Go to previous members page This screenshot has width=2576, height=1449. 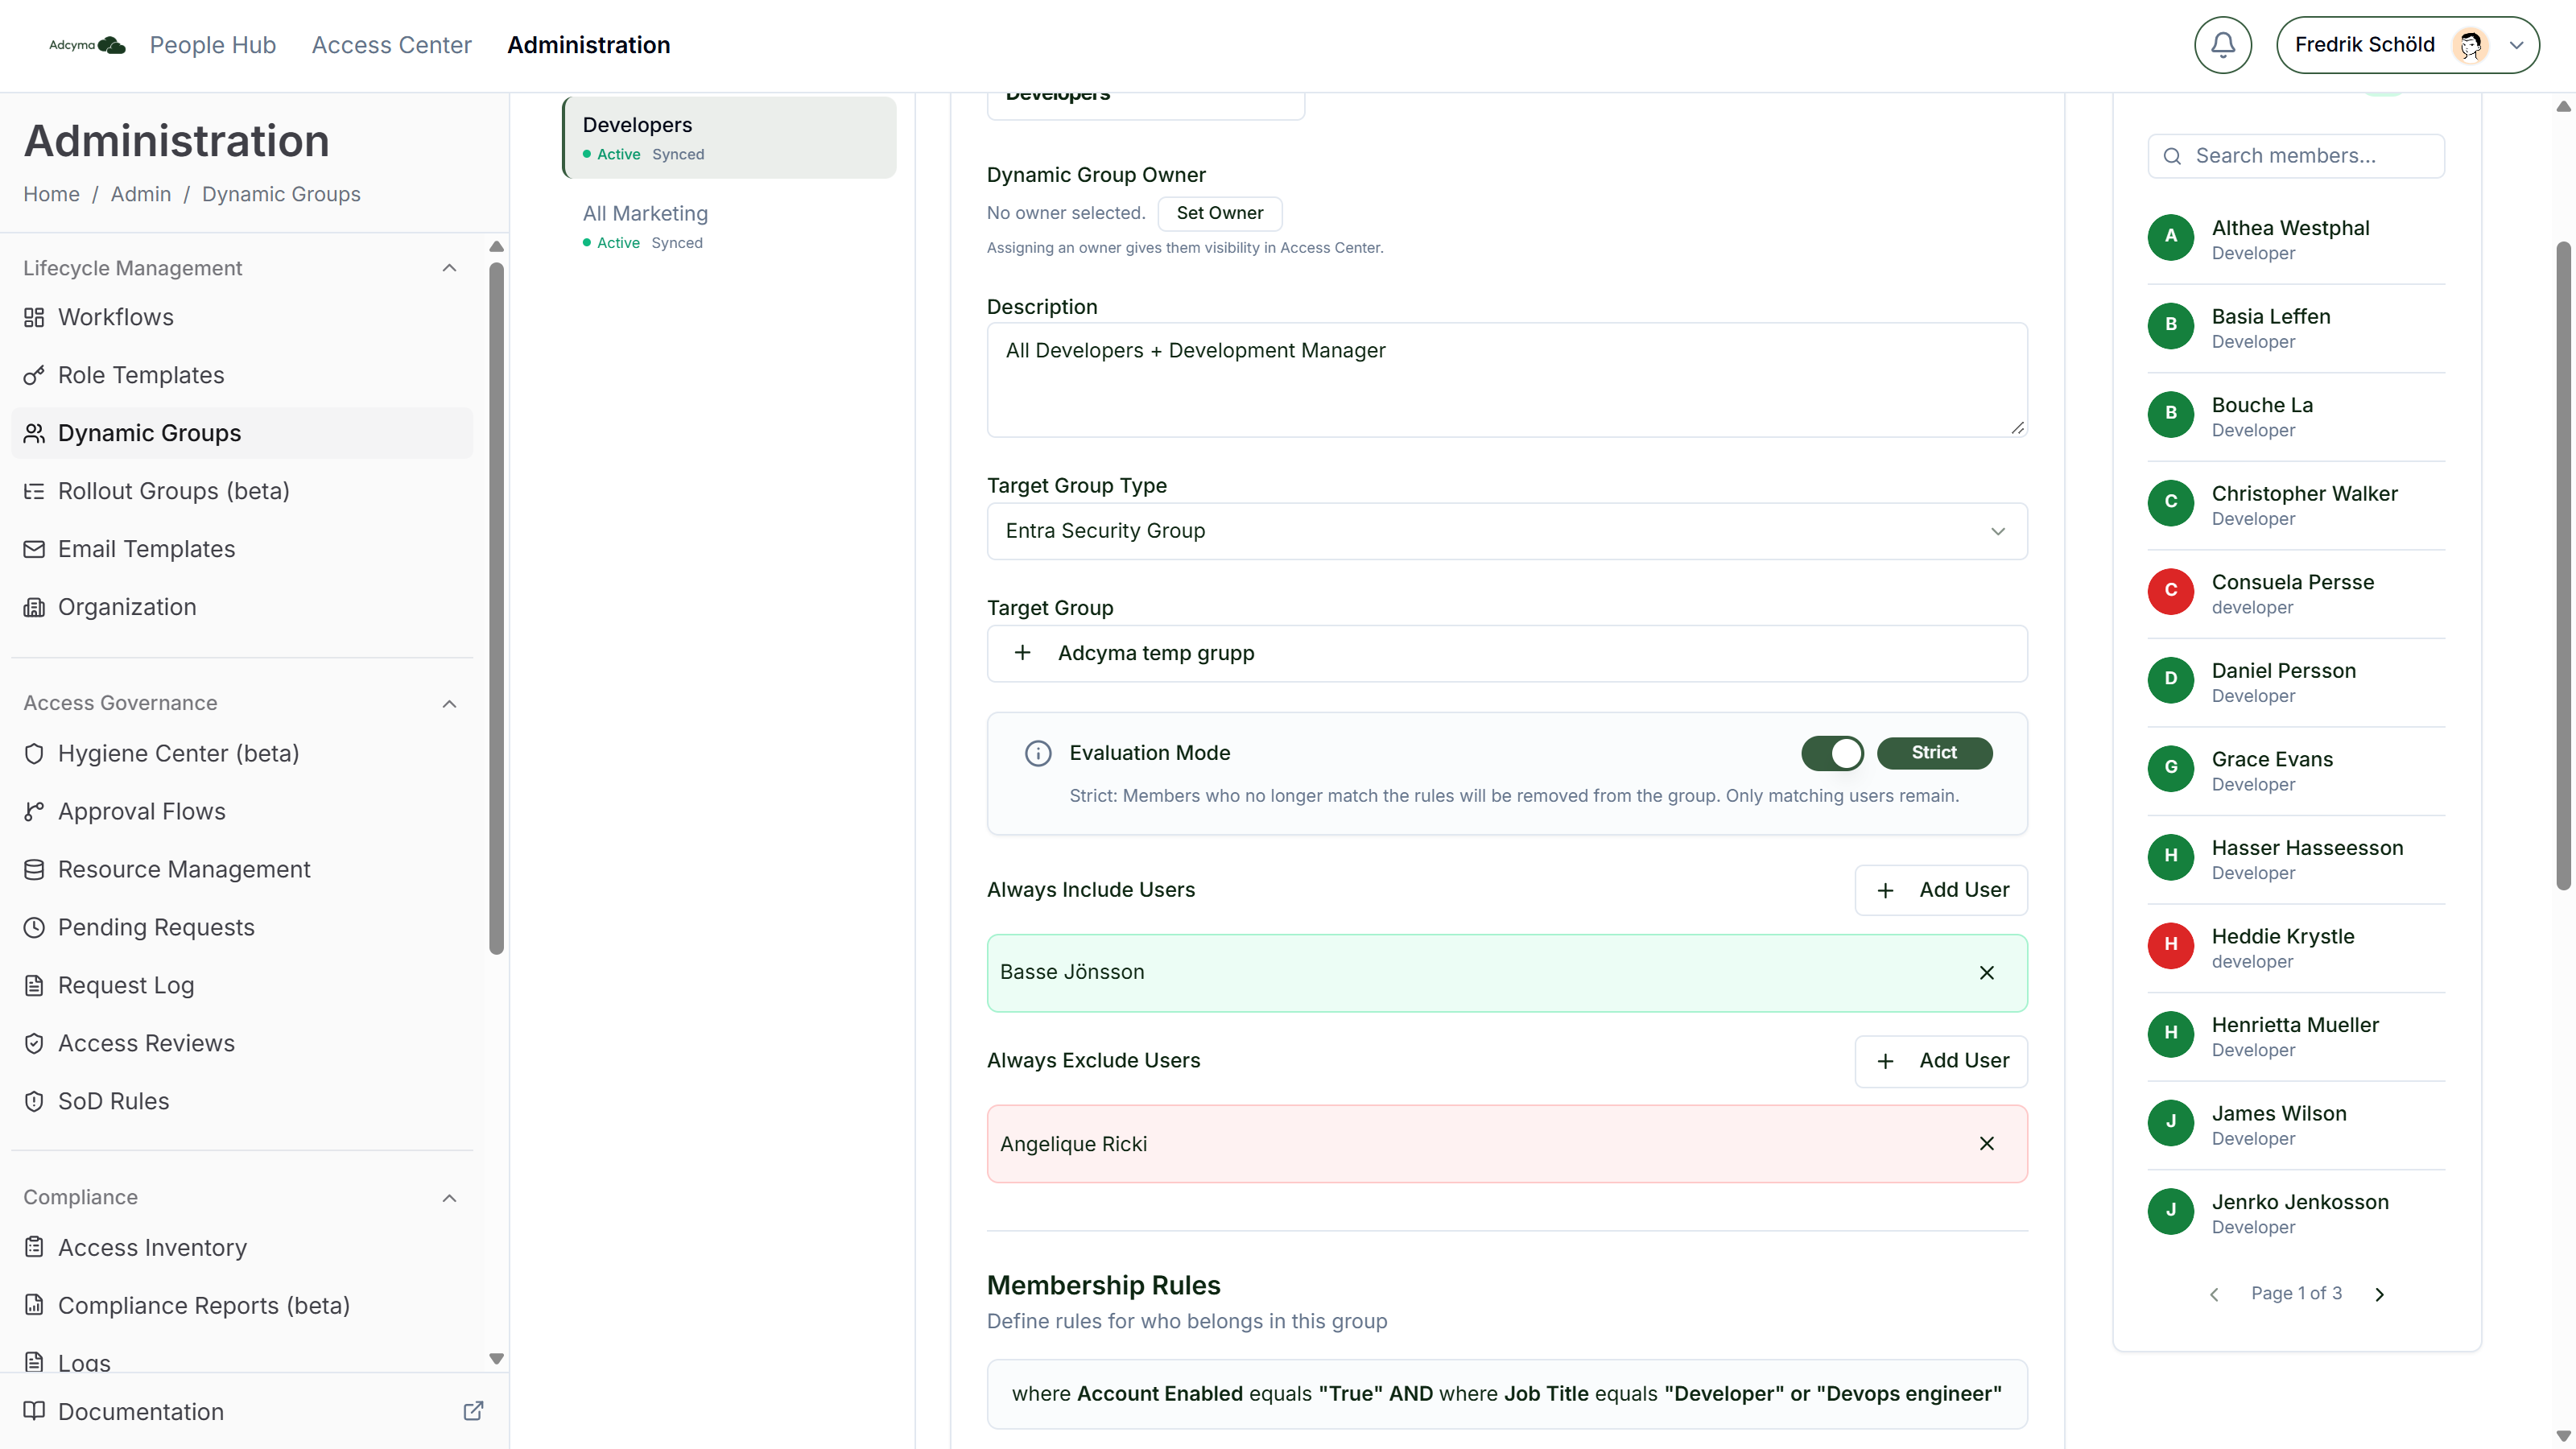click(x=2214, y=1294)
